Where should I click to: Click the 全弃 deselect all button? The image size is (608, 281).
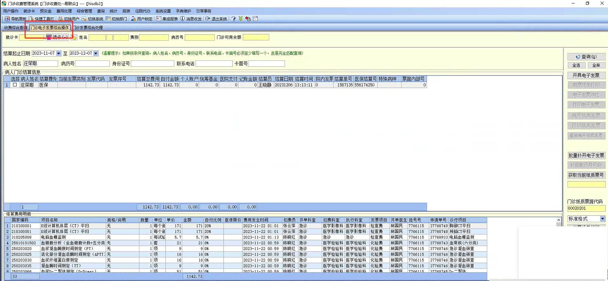point(596,65)
